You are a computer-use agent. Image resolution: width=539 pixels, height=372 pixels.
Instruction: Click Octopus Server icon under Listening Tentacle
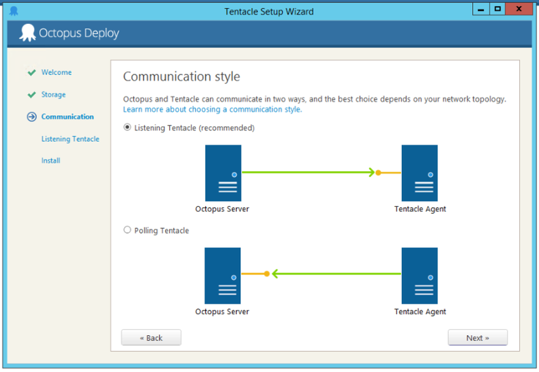tap(223, 173)
